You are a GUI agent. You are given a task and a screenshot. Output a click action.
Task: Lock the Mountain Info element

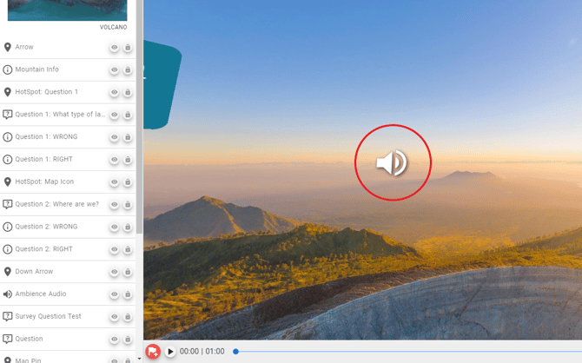pyautogui.click(x=128, y=70)
